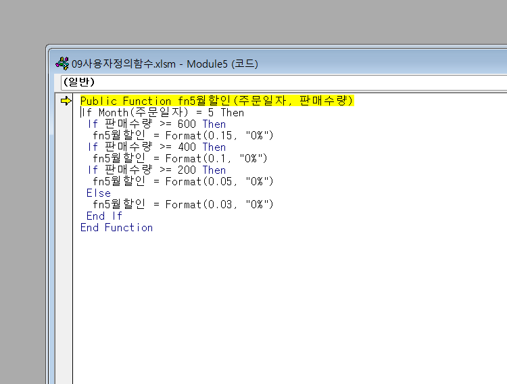Open the (일반) object dropdown

[x=283, y=82]
